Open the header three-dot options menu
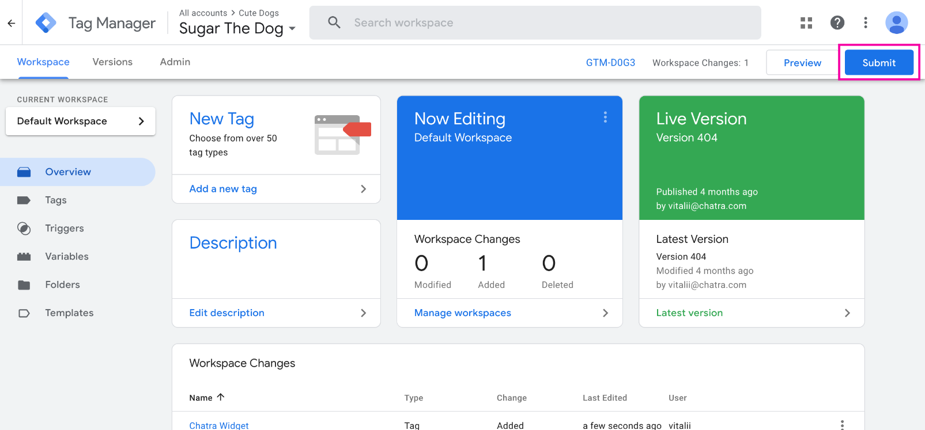Viewport: 925px width, 430px height. coord(865,23)
